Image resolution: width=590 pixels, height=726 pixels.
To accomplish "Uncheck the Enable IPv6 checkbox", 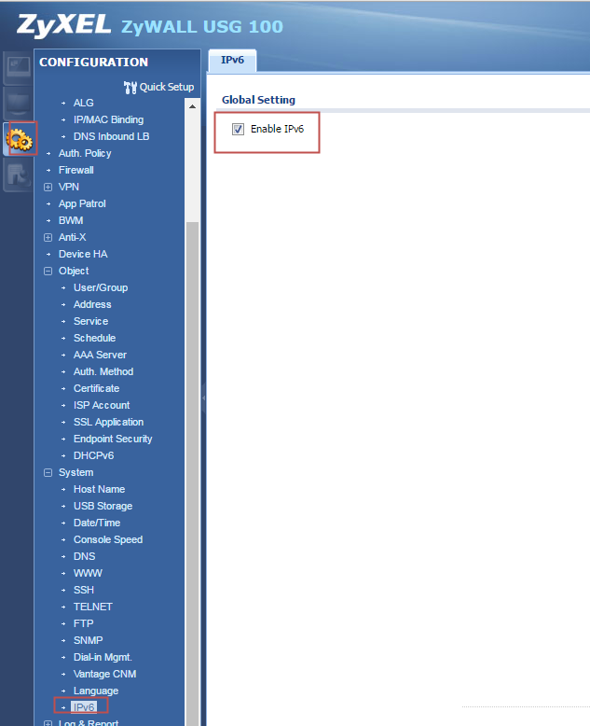I will click(x=238, y=129).
